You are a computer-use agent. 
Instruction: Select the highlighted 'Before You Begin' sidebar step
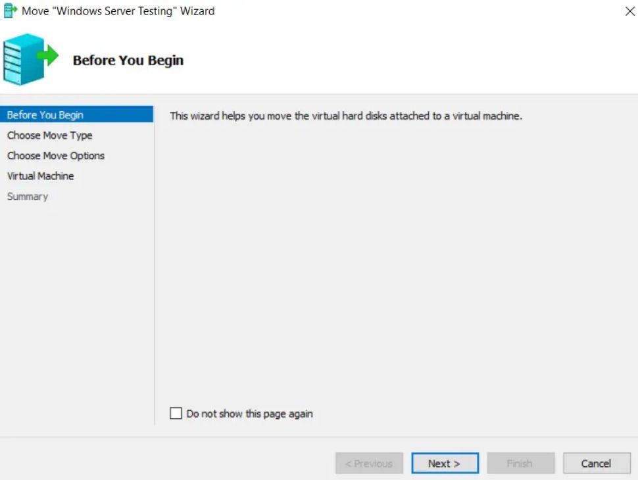[x=76, y=114]
